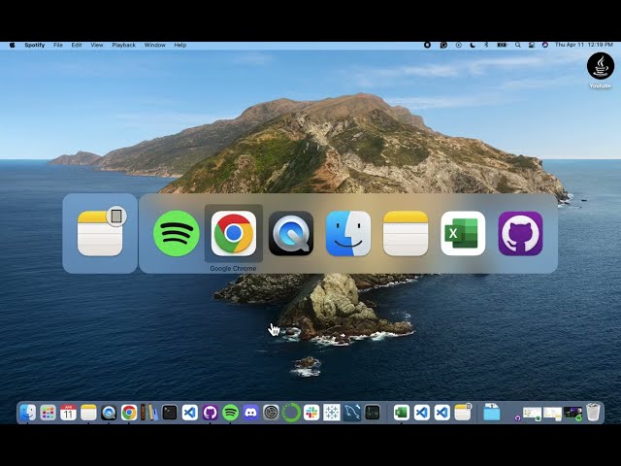Pick QuickTime Player in the app switcher
621x466 pixels.
(291, 233)
